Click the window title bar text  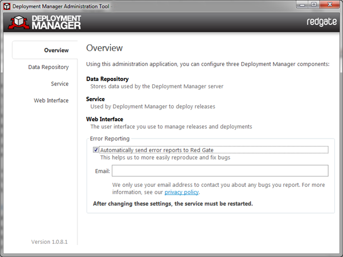(60, 6)
